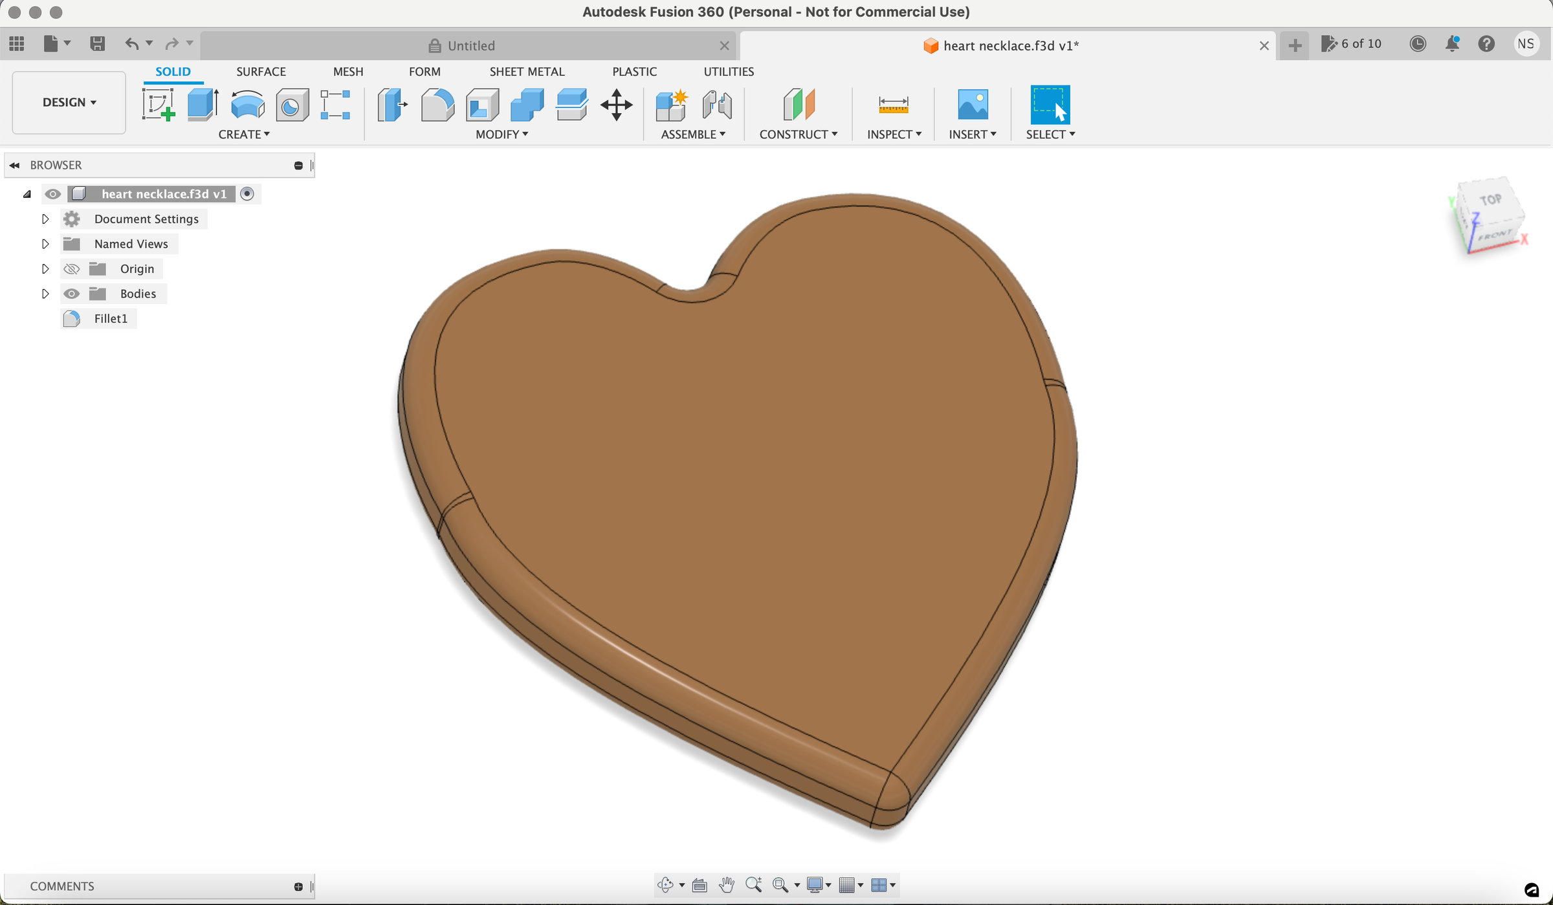
Task: Activate the window Select tool
Action: [x=1049, y=104]
